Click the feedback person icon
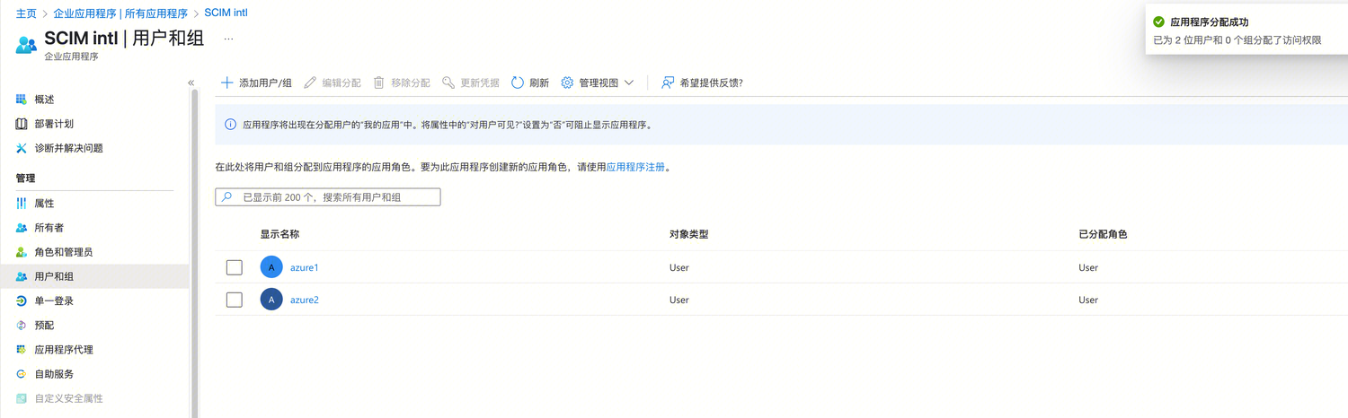 click(x=668, y=83)
